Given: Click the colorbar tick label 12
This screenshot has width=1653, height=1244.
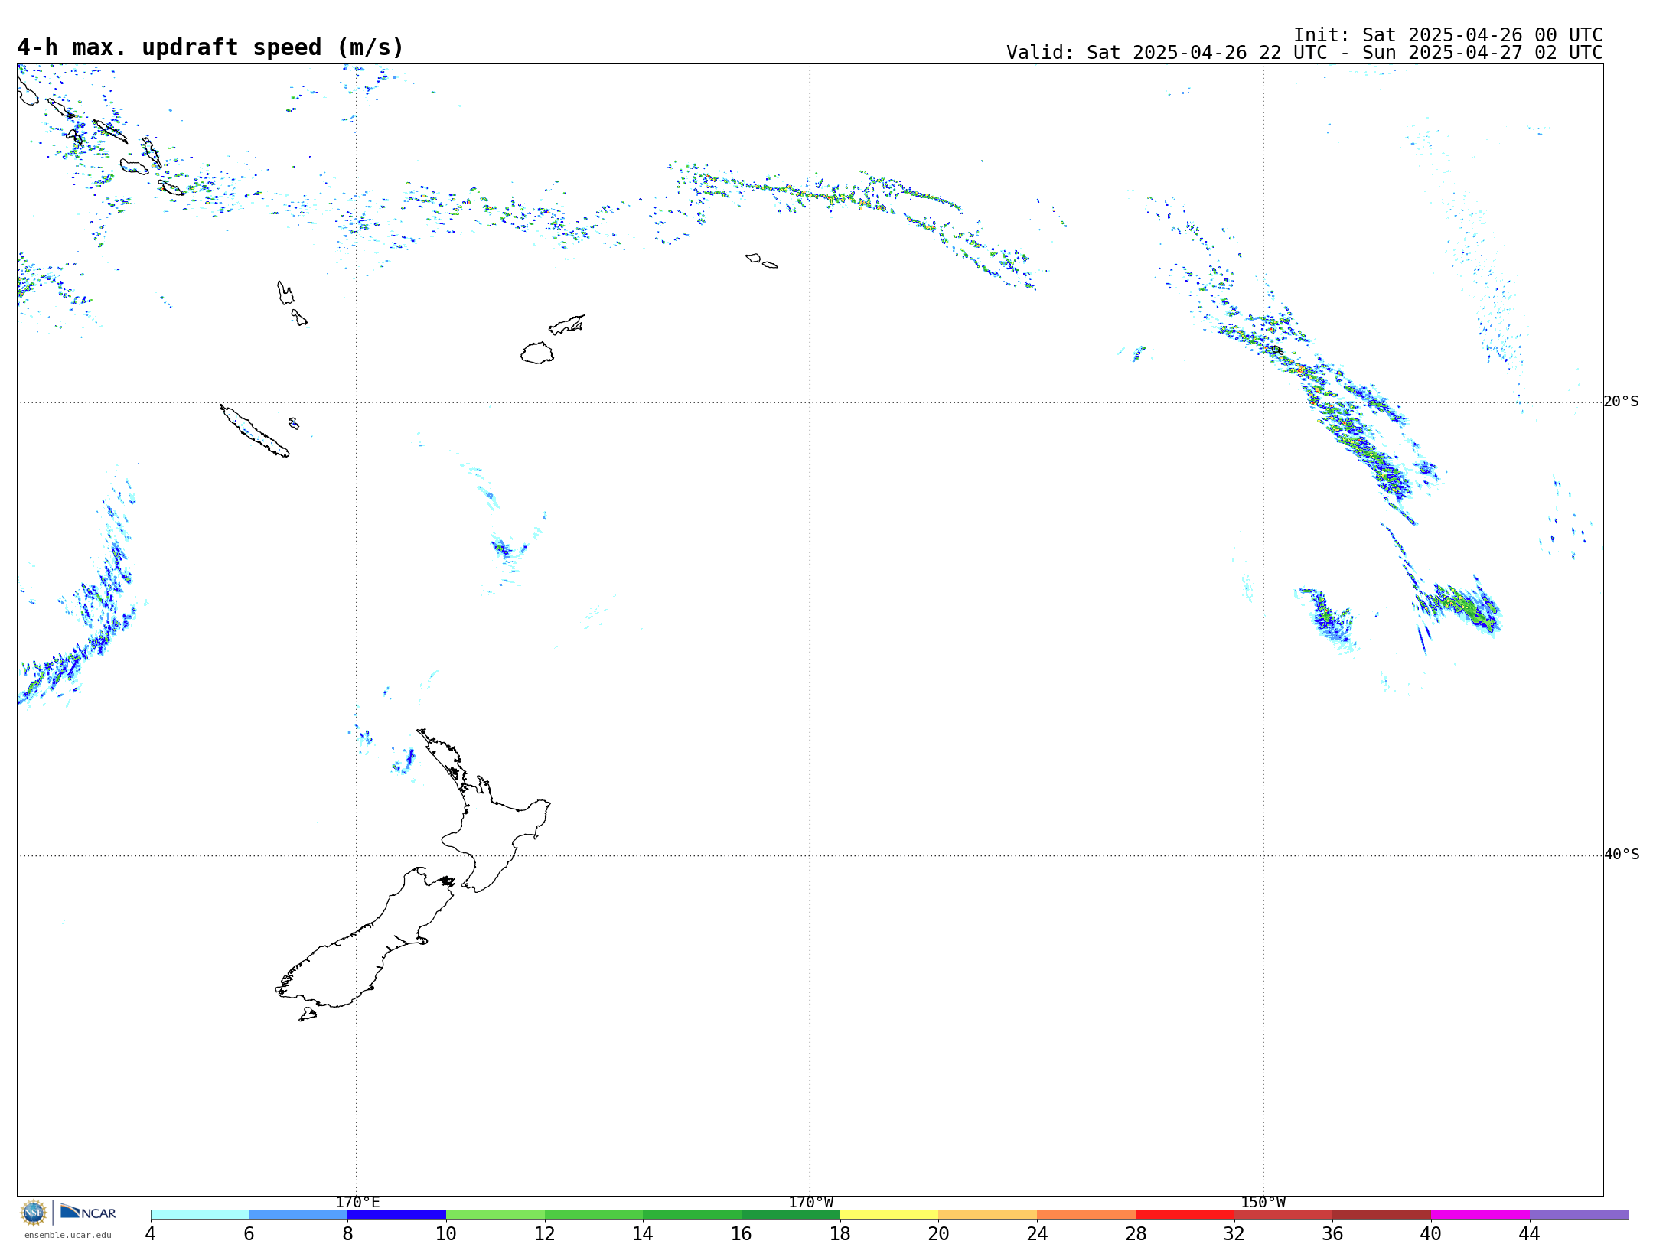Looking at the screenshot, I should click(x=545, y=1233).
